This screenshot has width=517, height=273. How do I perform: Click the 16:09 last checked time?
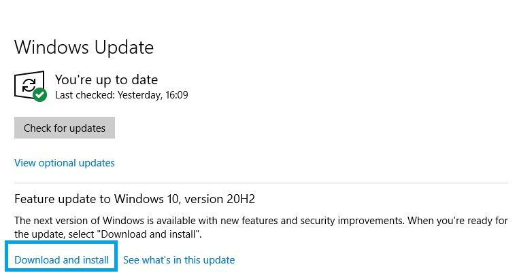click(177, 95)
